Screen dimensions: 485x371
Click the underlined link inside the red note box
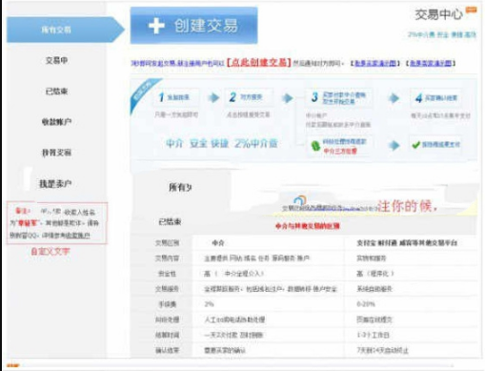coord(78,236)
